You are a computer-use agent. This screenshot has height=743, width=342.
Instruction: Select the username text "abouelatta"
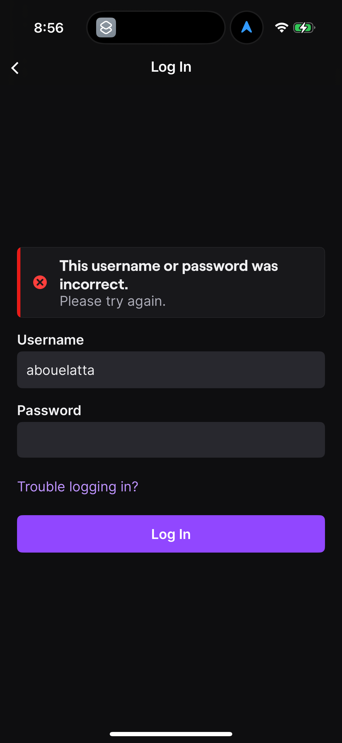coord(60,370)
